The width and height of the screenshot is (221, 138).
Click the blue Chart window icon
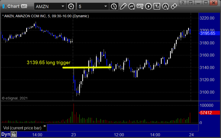pos(4,6)
